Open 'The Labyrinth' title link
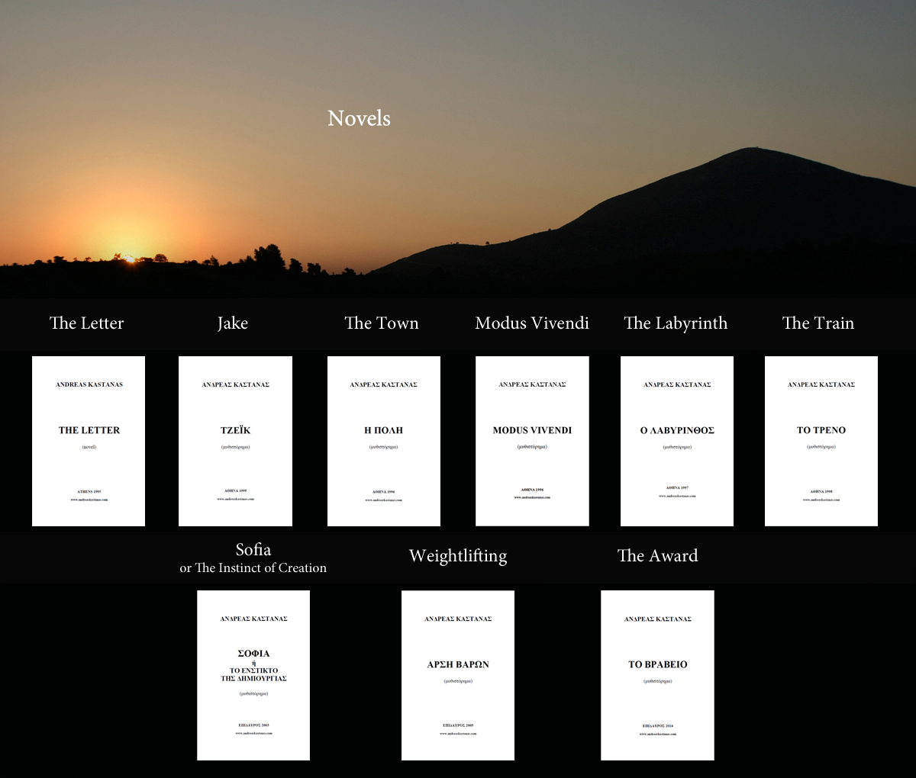916x778 pixels. point(676,323)
